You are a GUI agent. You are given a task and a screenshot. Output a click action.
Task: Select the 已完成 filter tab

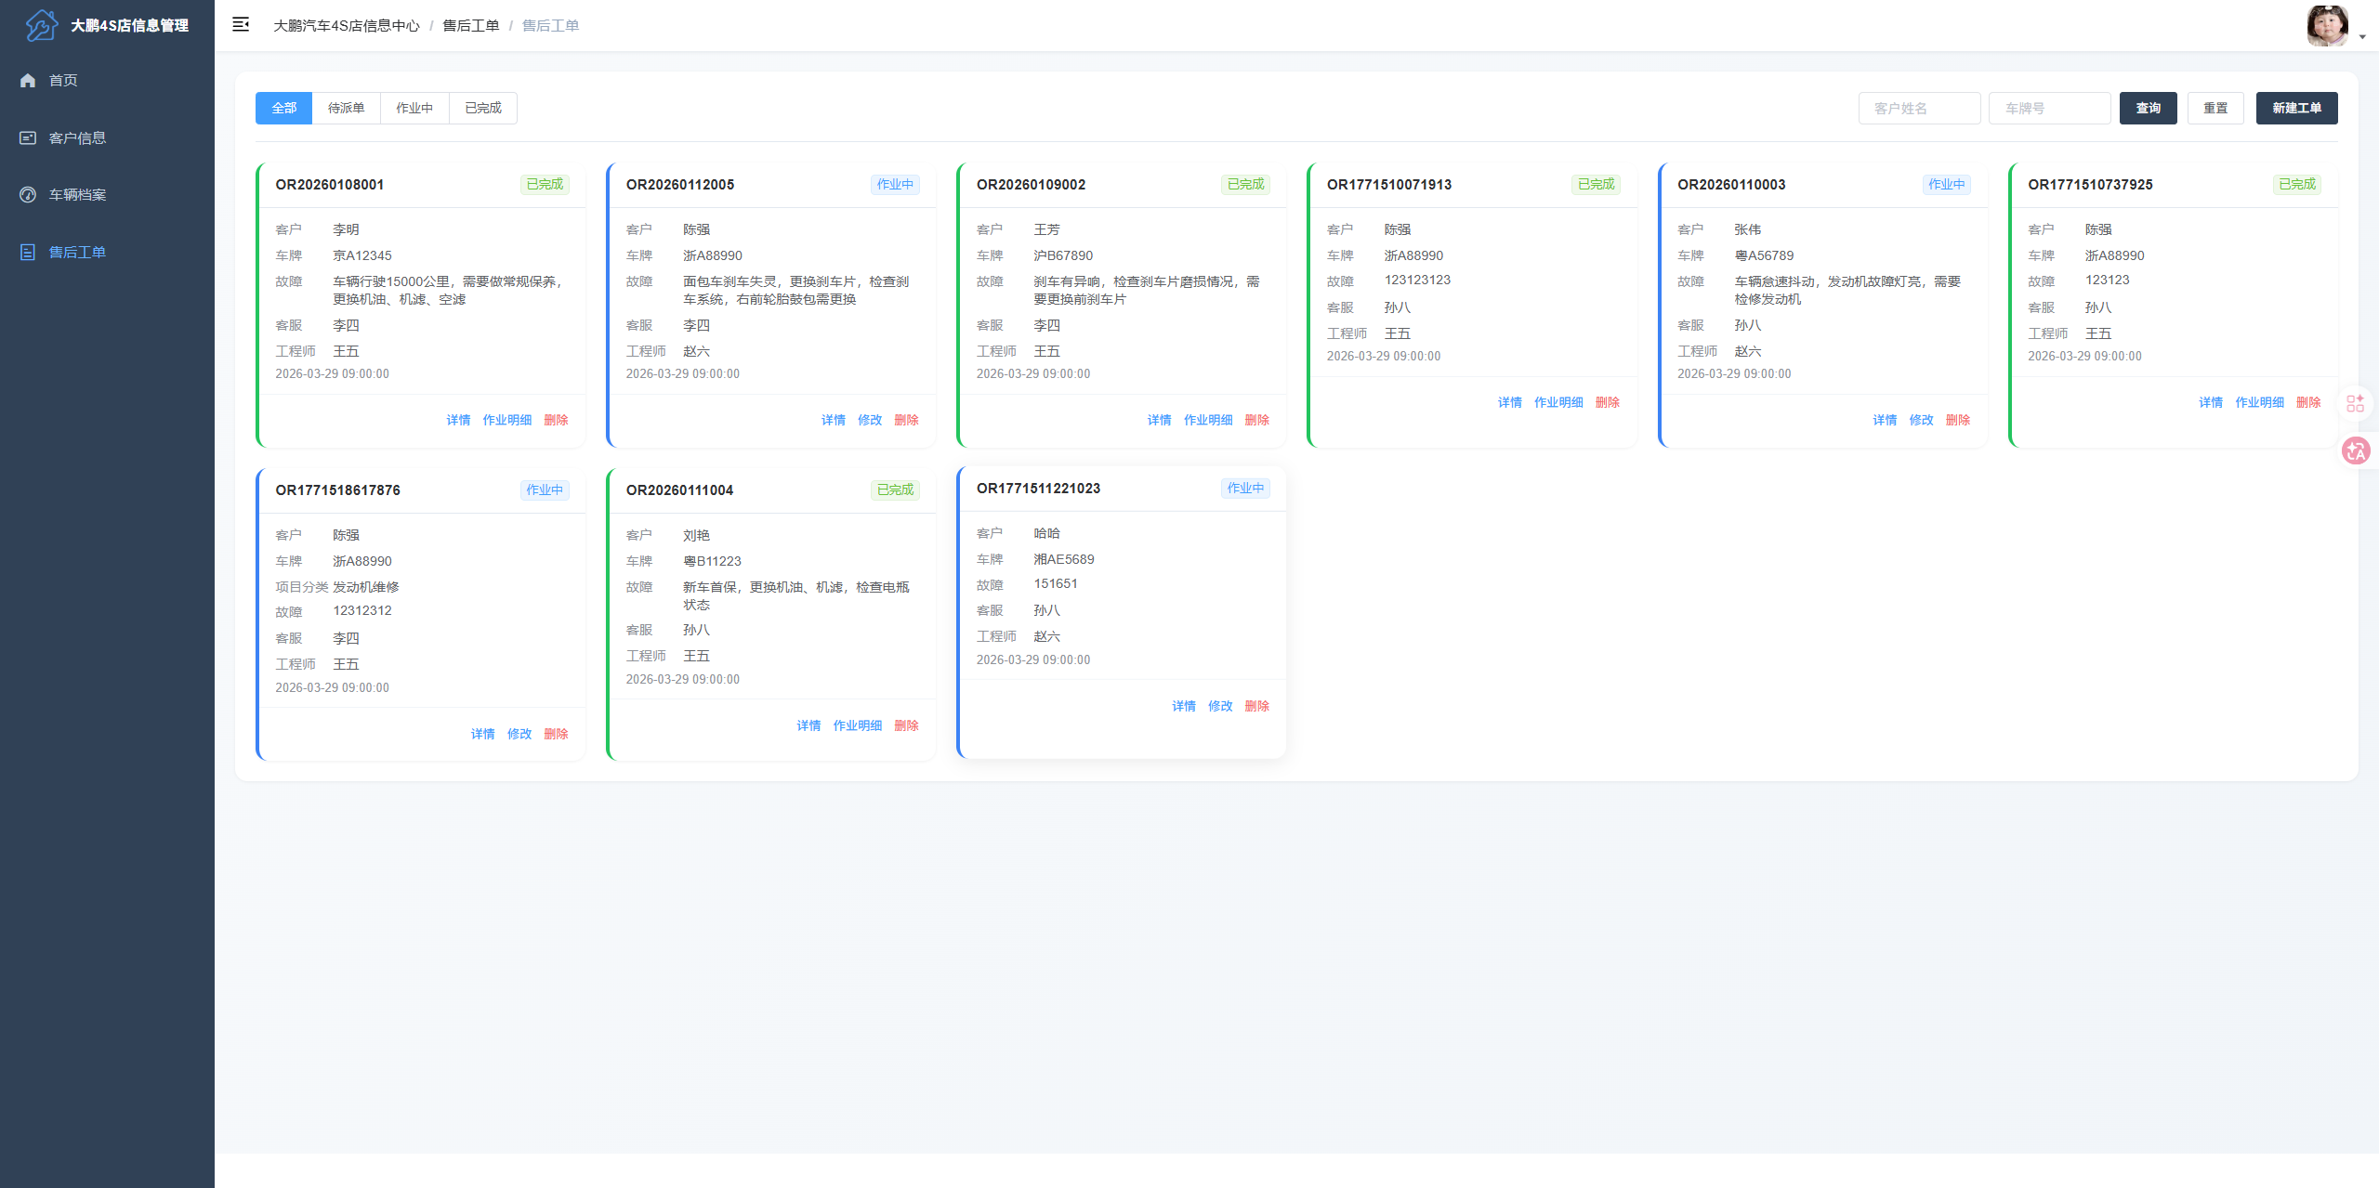point(483,109)
